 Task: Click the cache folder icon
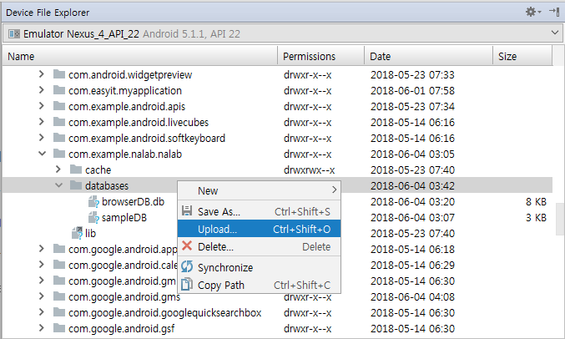(x=76, y=169)
